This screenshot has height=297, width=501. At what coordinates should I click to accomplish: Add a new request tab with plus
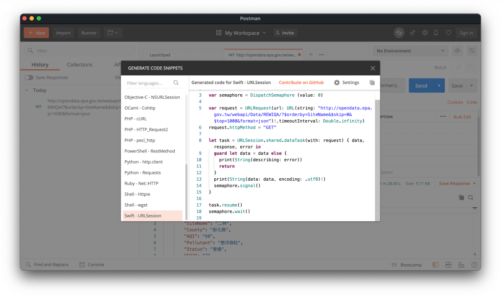[x=311, y=55]
